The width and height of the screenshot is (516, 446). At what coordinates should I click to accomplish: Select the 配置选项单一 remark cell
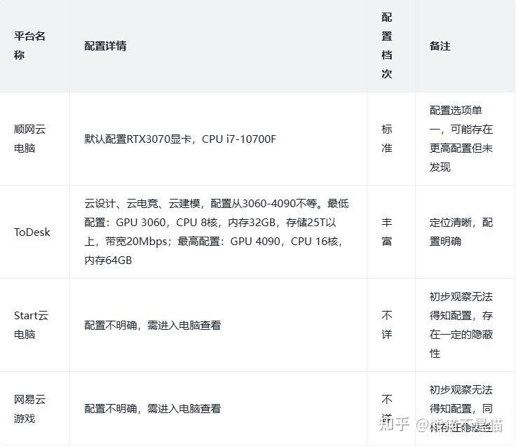(465, 139)
